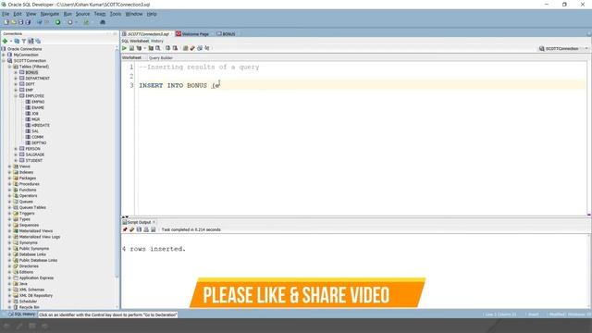Click the Commit icon in worksheet toolbar
Image resolution: width=592 pixels, height=333 pixels.
168,48
